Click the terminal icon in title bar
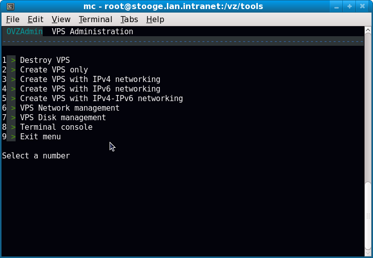The width and height of the screenshot is (373, 258). pyautogui.click(x=10, y=7)
